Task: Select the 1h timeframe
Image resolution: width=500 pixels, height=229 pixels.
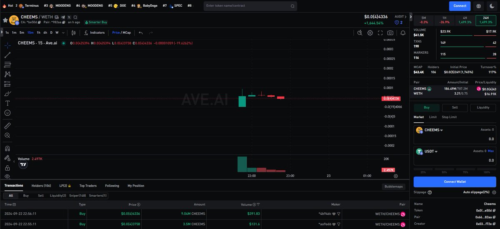Action: 39,32
